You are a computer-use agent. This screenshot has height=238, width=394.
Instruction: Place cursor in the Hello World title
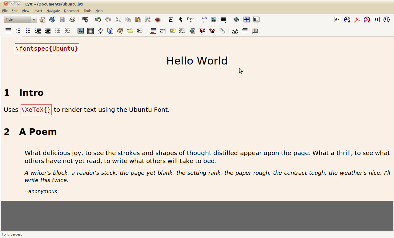click(197, 61)
